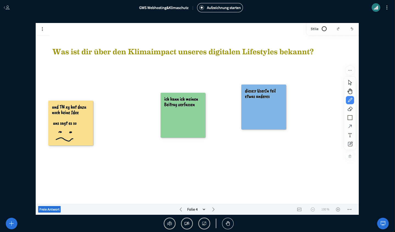This screenshot has height=232, width=395.
Task: Choose the eraser tool
Action: pyautogui.click(x=350, y=109)
